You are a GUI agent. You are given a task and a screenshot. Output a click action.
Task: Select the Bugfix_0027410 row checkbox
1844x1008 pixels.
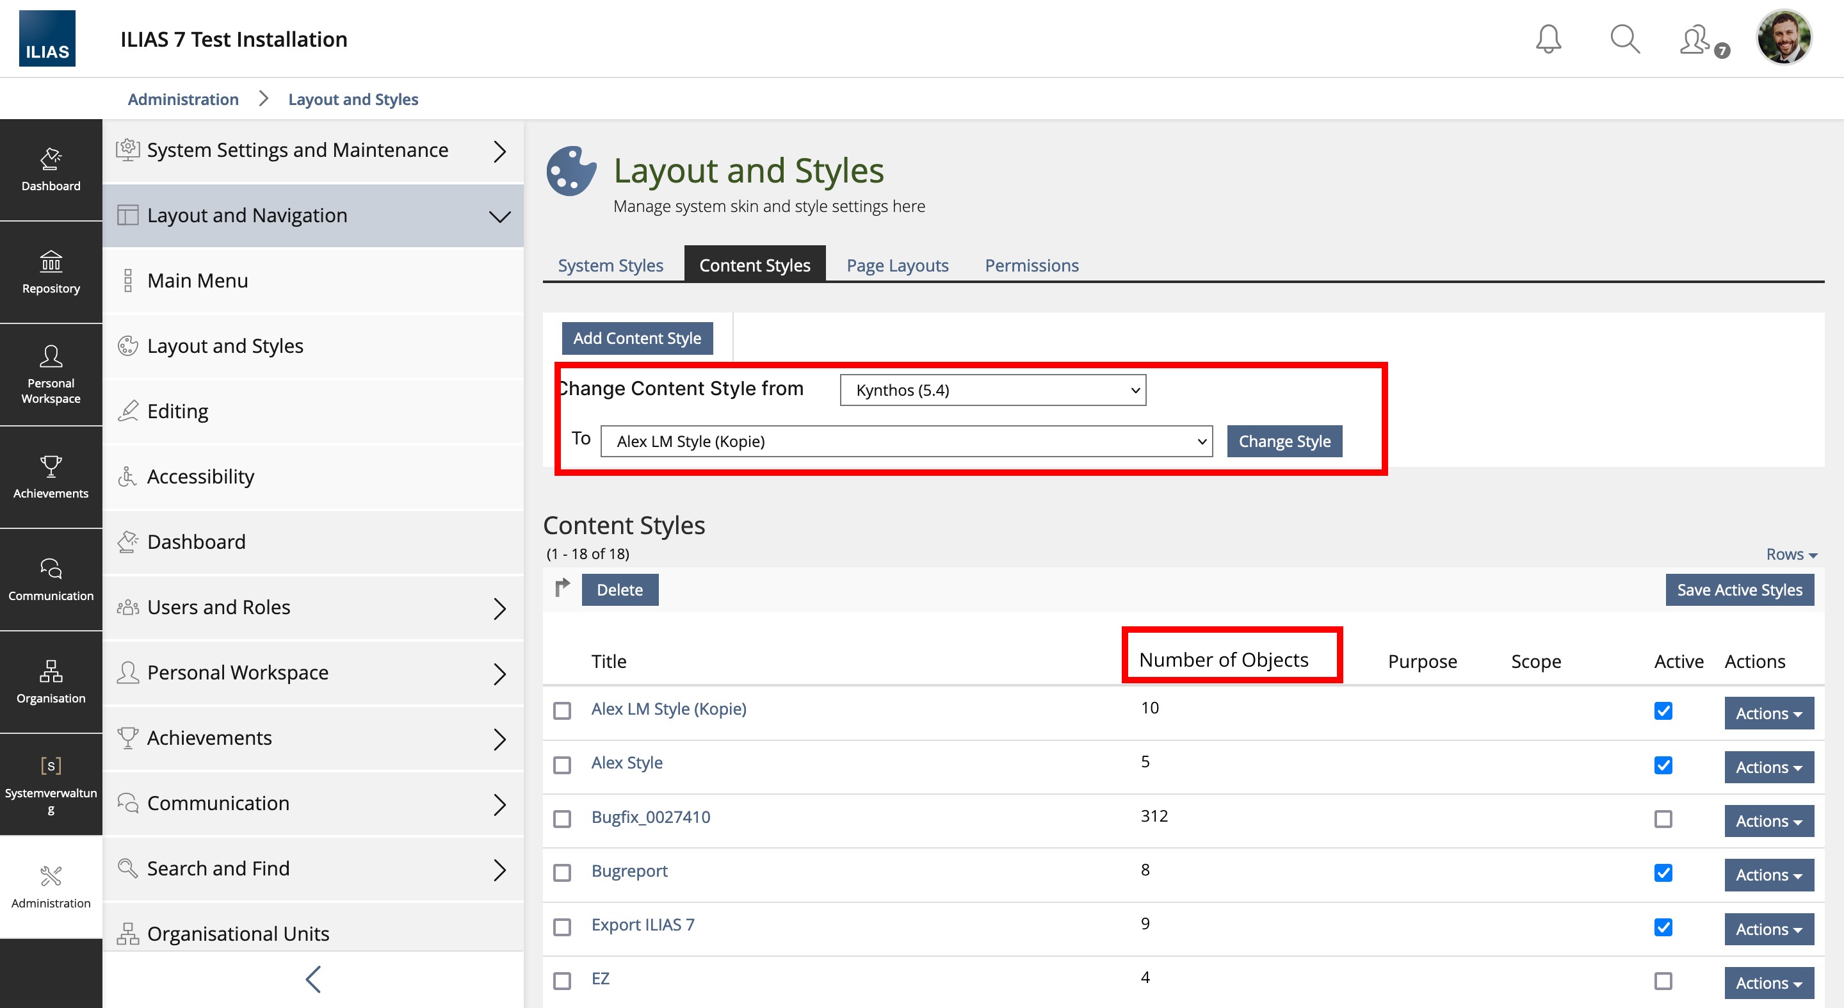pyautogui.click(x=562, y=819)
